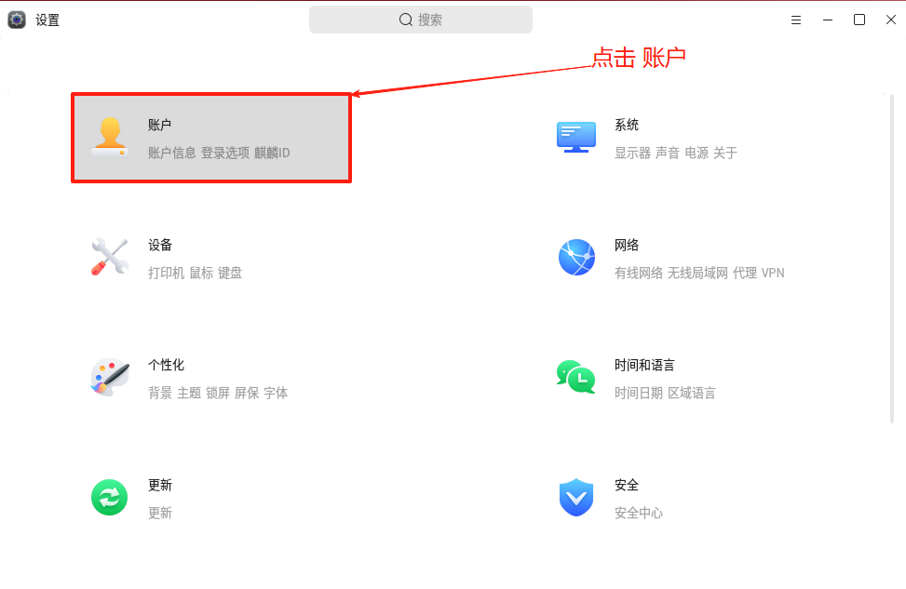Click the vertical scrollbar on the right
The width and height of the screenshot is (906, 589).
pos(892,260)
